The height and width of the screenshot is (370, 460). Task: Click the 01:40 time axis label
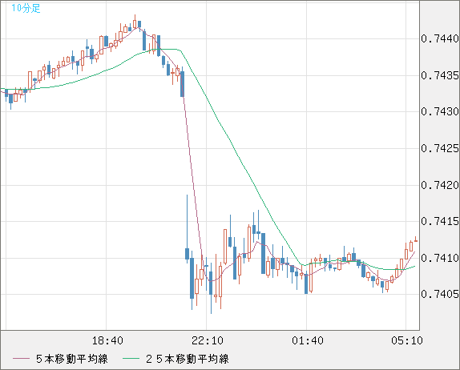[x=308, y=340]
